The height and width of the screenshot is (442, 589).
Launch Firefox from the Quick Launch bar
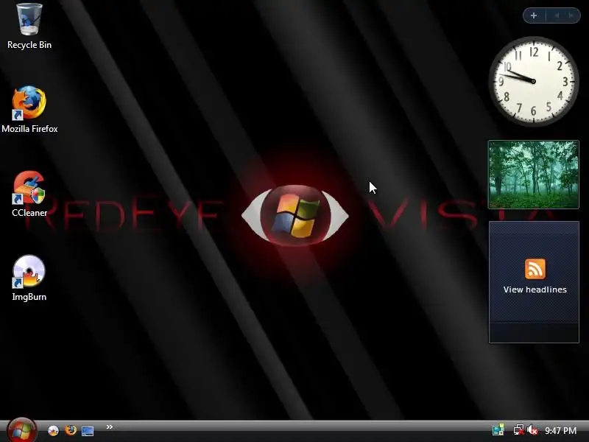pos(70,430)
